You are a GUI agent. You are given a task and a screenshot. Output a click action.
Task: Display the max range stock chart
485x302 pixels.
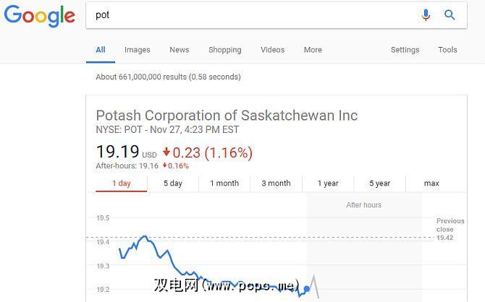tap(431, 184)
